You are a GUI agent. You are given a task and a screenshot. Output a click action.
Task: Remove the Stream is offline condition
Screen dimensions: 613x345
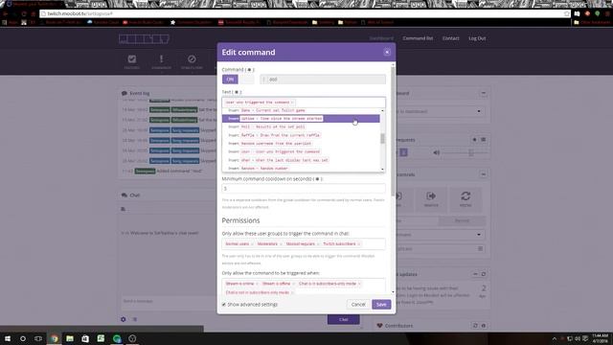(293, 284)
